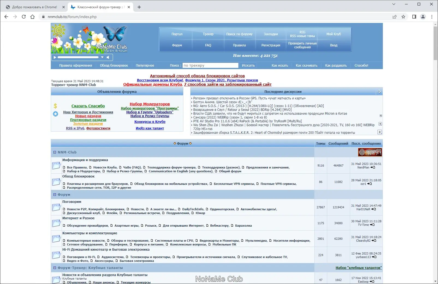Open the "Портал" navigation item
This screenshot has width=438, height=284.
click(177, 34)
